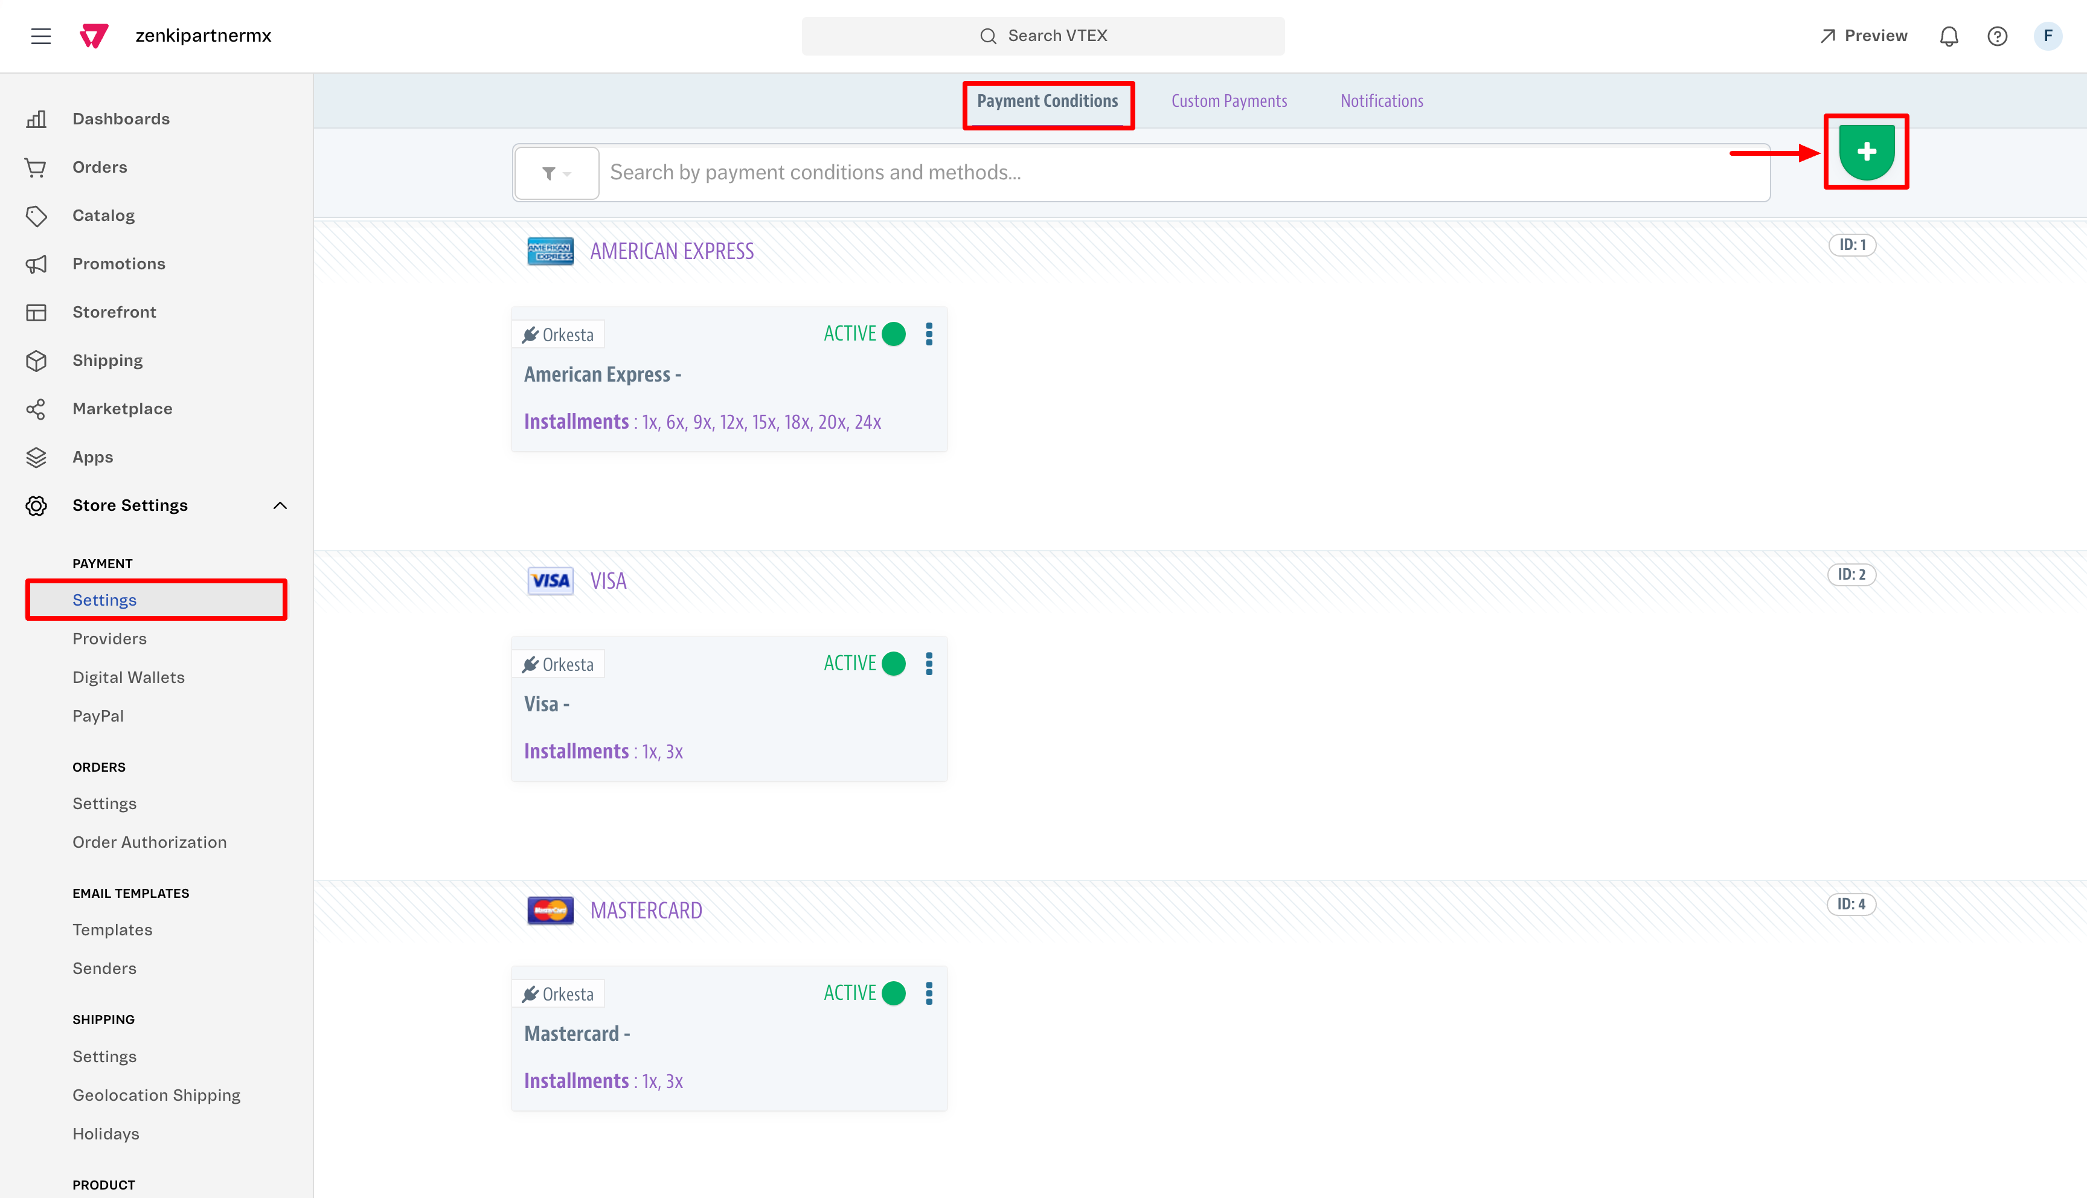Click the Preview link

point(1863,36)
